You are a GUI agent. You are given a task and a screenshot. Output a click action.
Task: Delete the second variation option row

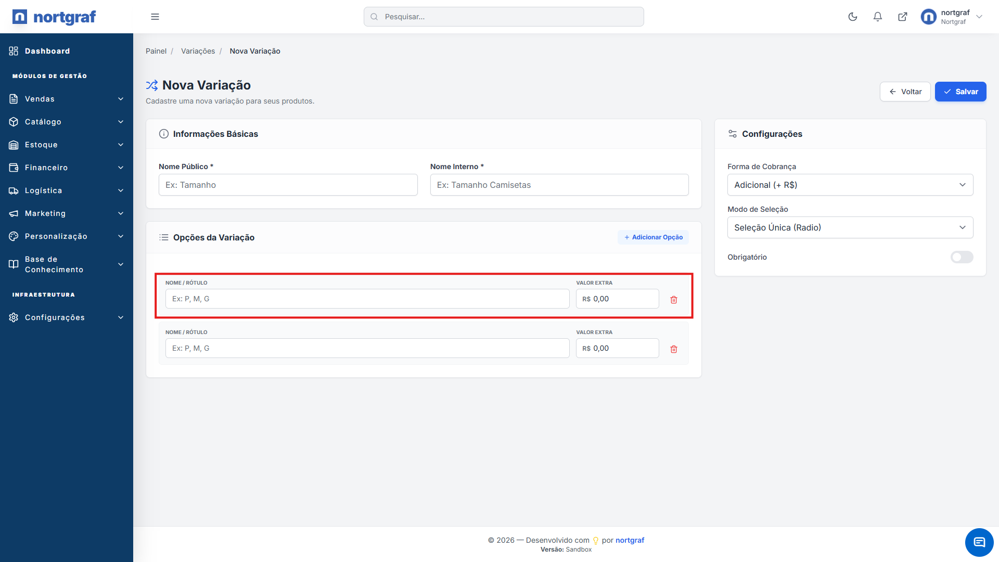pyautogui.click(x=674, y=349)
